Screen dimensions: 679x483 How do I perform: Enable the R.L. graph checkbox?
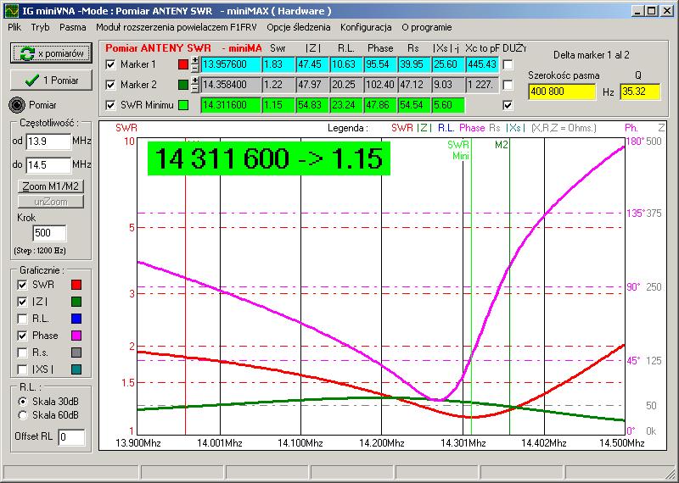[22, 318]
